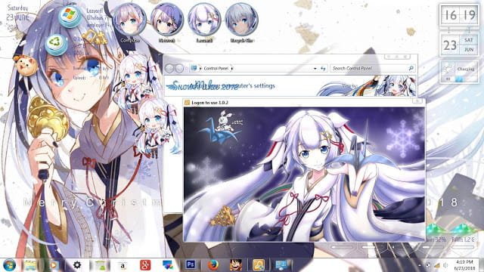
Task: Expand the address bar history dropdown
Action: pos(315,69)
